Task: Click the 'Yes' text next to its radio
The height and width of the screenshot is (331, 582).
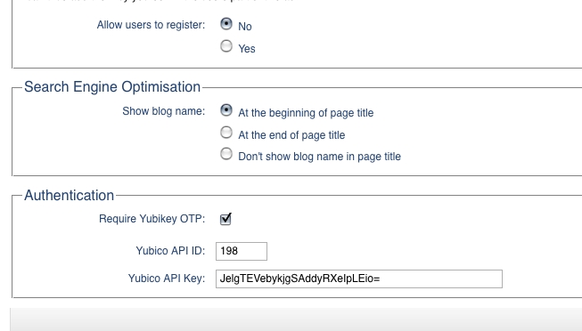Action: [x=247, y=49]
